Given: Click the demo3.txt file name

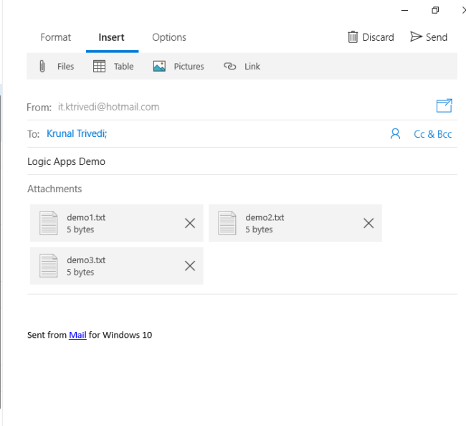Looking at the screenshot, I should [86, 260].
